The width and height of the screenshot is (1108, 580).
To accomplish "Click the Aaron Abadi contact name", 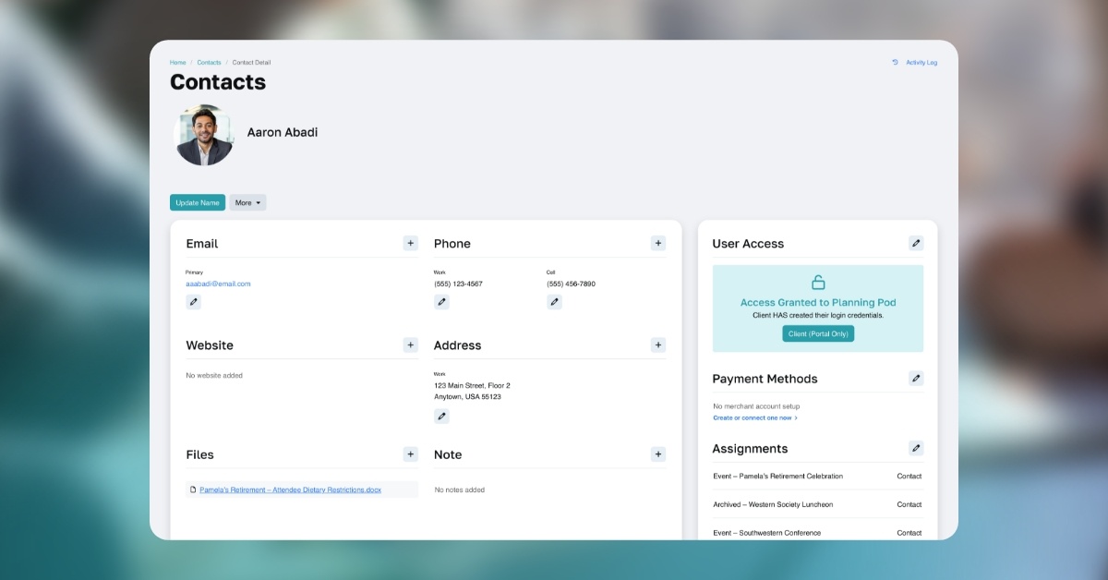I will tap(283, 132).
